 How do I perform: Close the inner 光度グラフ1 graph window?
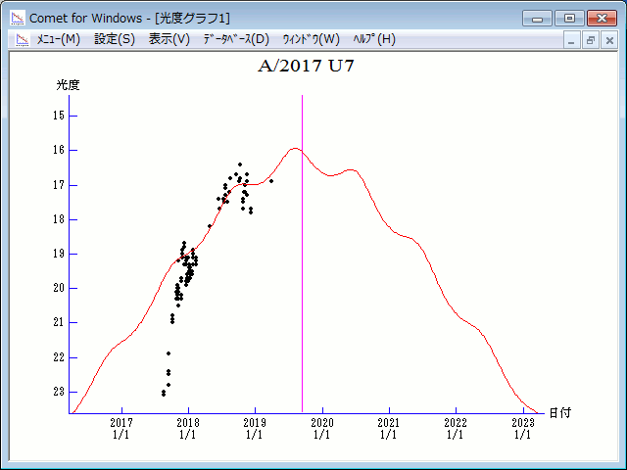[608, 40]
